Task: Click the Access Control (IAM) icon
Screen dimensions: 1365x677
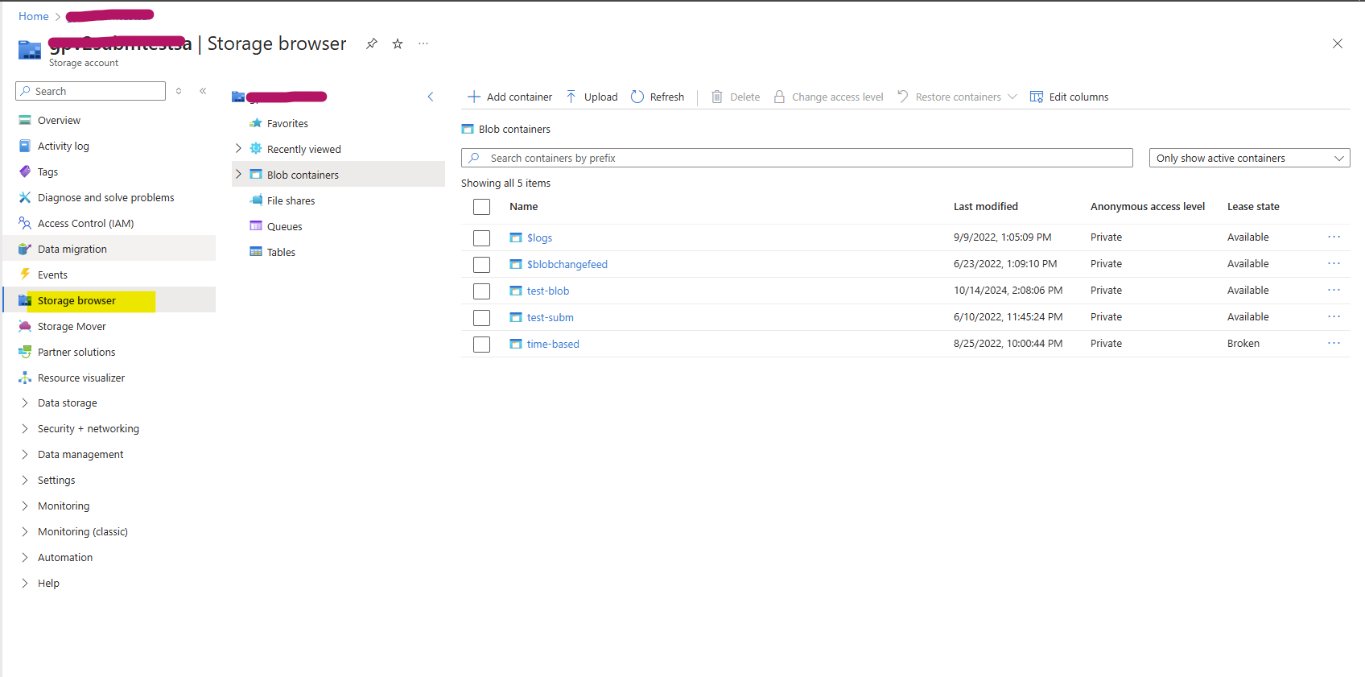Action: tap(25, 223)
